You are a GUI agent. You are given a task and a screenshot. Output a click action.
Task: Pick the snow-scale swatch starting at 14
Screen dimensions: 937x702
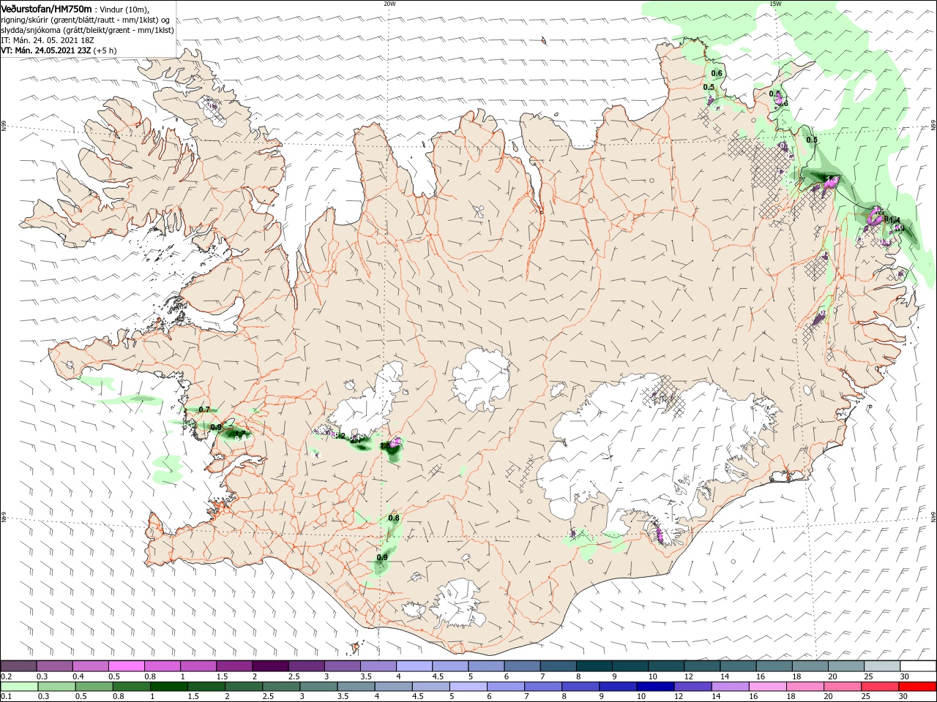(x=738, y=666)
